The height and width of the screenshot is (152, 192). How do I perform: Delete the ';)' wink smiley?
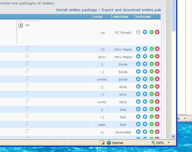[x=157, y=86]
